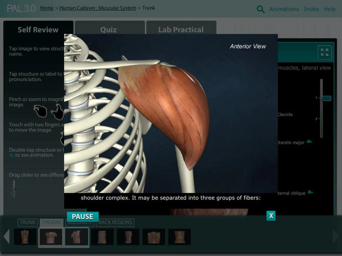This screenshot has width=342, height=256.
Task: Expand the image viewer to fullscreen
Action: (x=324, y=52)
